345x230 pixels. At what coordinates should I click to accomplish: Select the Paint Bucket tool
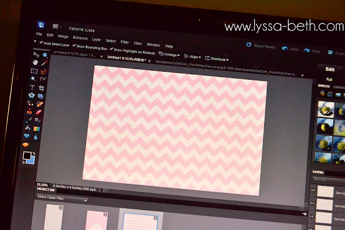[27, 128]
